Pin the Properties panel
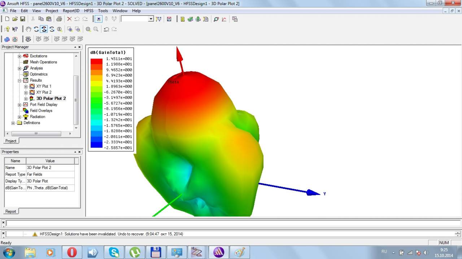 [75, 152]
